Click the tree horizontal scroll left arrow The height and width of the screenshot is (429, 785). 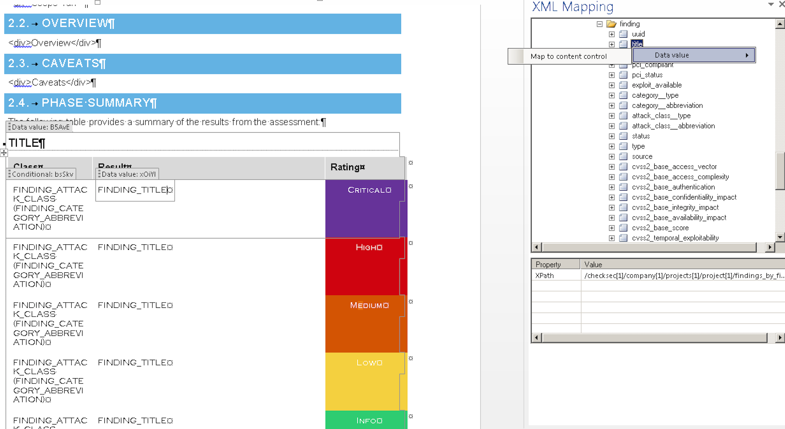click(537, 247)
